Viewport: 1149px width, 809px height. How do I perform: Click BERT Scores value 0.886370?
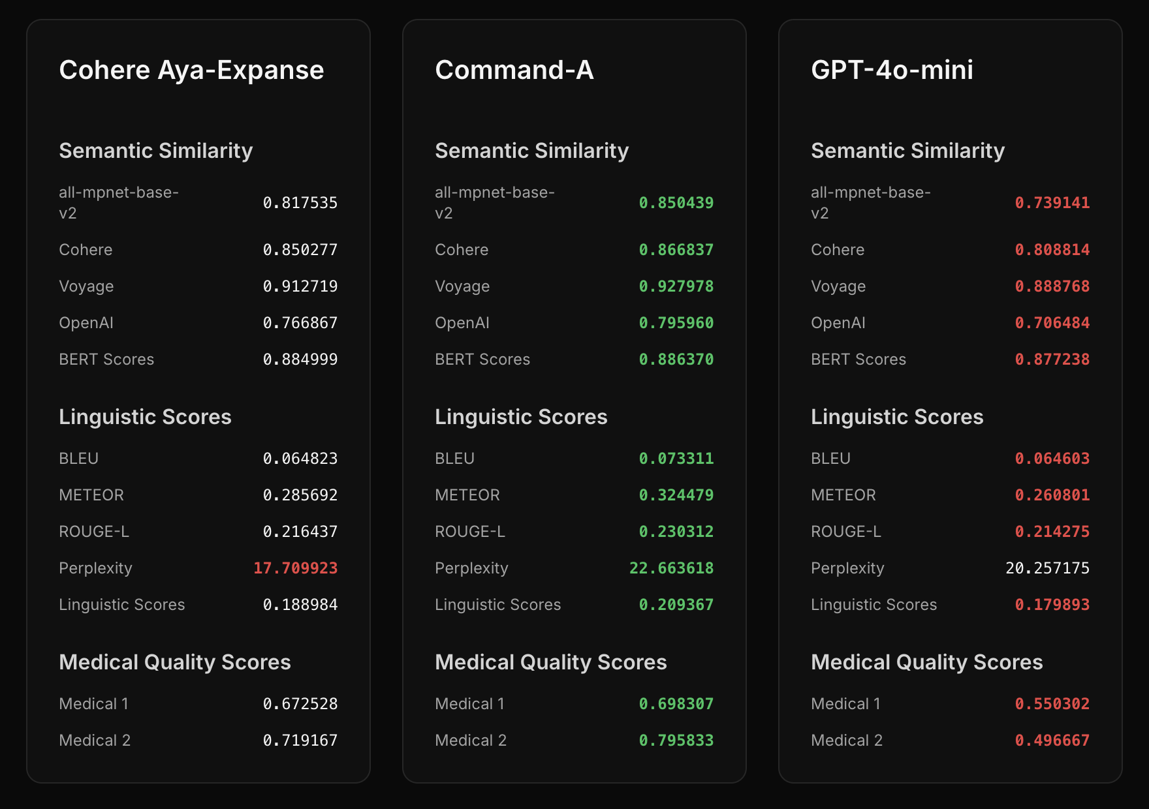click(x=676, y=359)
